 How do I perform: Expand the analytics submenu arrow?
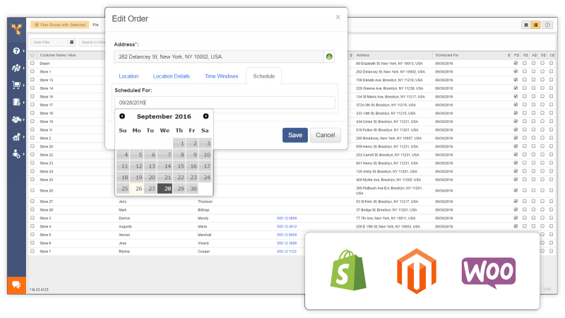[24, 137]
